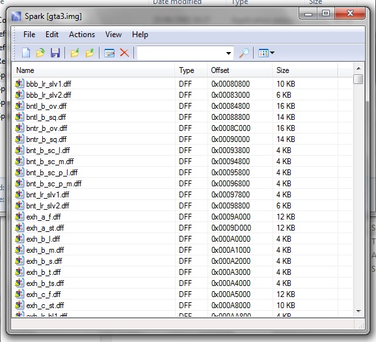The height and width of the screenshot is (342, 376).
Task: Click the import folder icon left of the toolbar separator
Action: click(75, 53)
